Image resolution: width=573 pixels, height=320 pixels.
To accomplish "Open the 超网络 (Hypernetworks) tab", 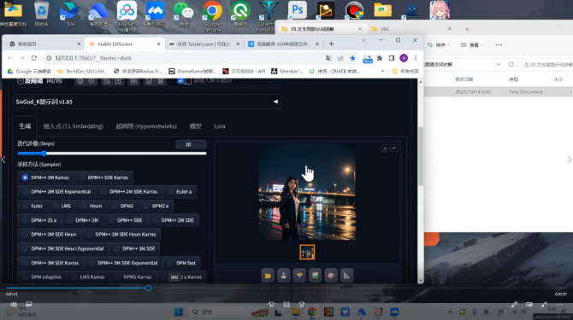I will pos(146,126).
